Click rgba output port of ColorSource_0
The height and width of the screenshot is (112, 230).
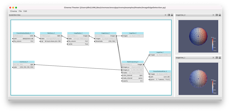[34, 64]
